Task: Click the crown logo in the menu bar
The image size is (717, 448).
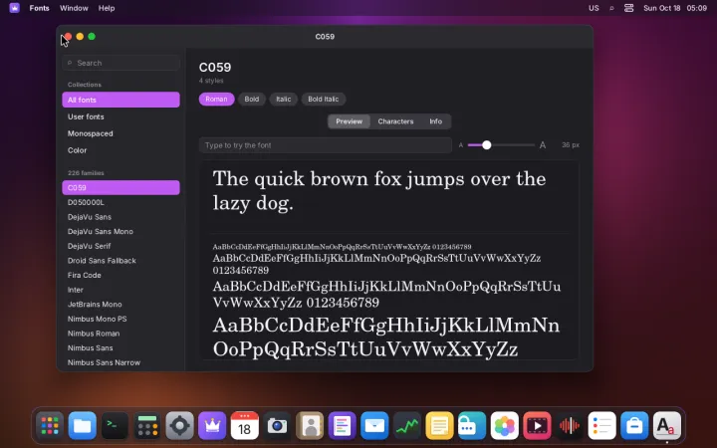Action: (x=15, y=8)
